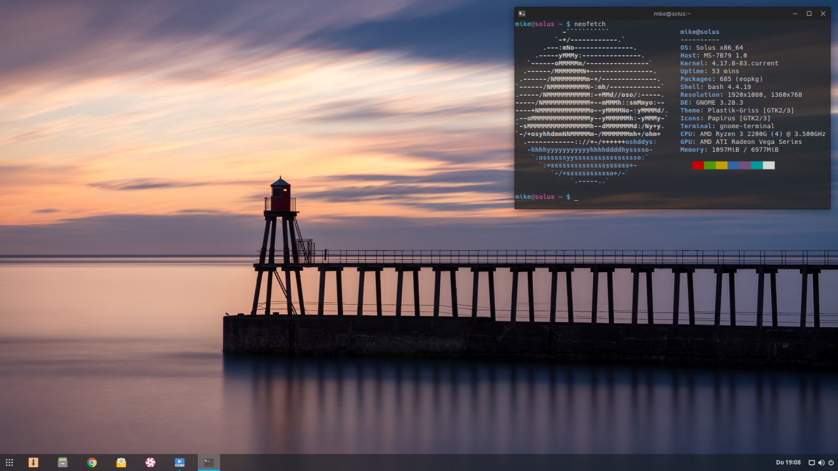Click the white color block in neofetch
This screenshot has width=838, height=471.
click(x=769, y=166)
